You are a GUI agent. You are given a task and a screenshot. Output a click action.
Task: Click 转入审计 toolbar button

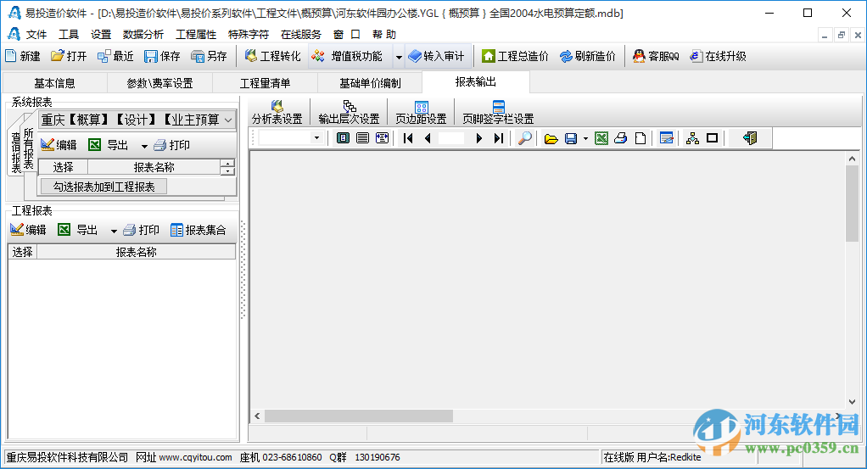coord(437,56)
